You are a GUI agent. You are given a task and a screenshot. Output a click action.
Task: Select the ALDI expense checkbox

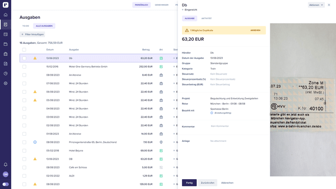coord(24,175)
